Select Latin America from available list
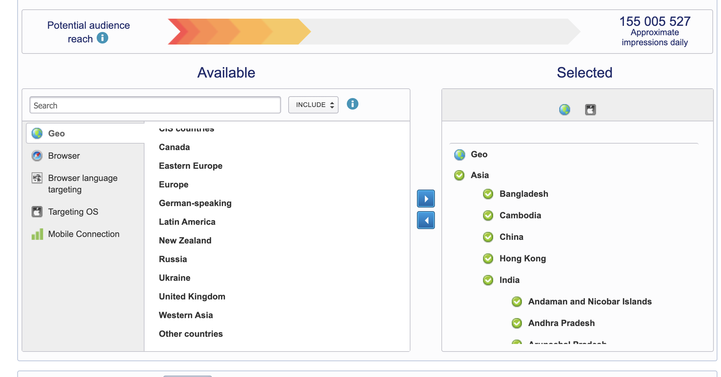This screenshot has width=721, height=377. click(187, 222)
